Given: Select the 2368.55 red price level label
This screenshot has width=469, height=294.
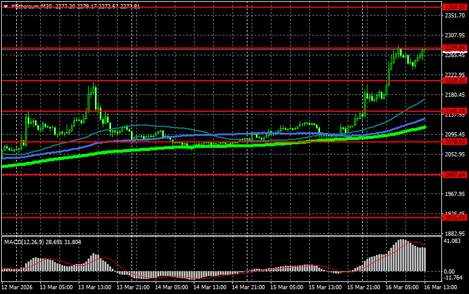Looking at the screenshot, I should (x=455, y=7).
